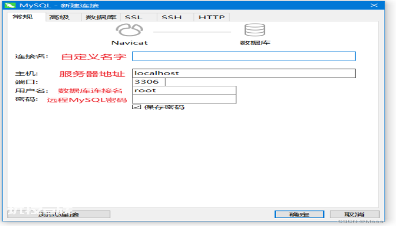This screenshot has height=226, width=396.
Task: Click the 用户名 field containing root
Action: point(184,90)
